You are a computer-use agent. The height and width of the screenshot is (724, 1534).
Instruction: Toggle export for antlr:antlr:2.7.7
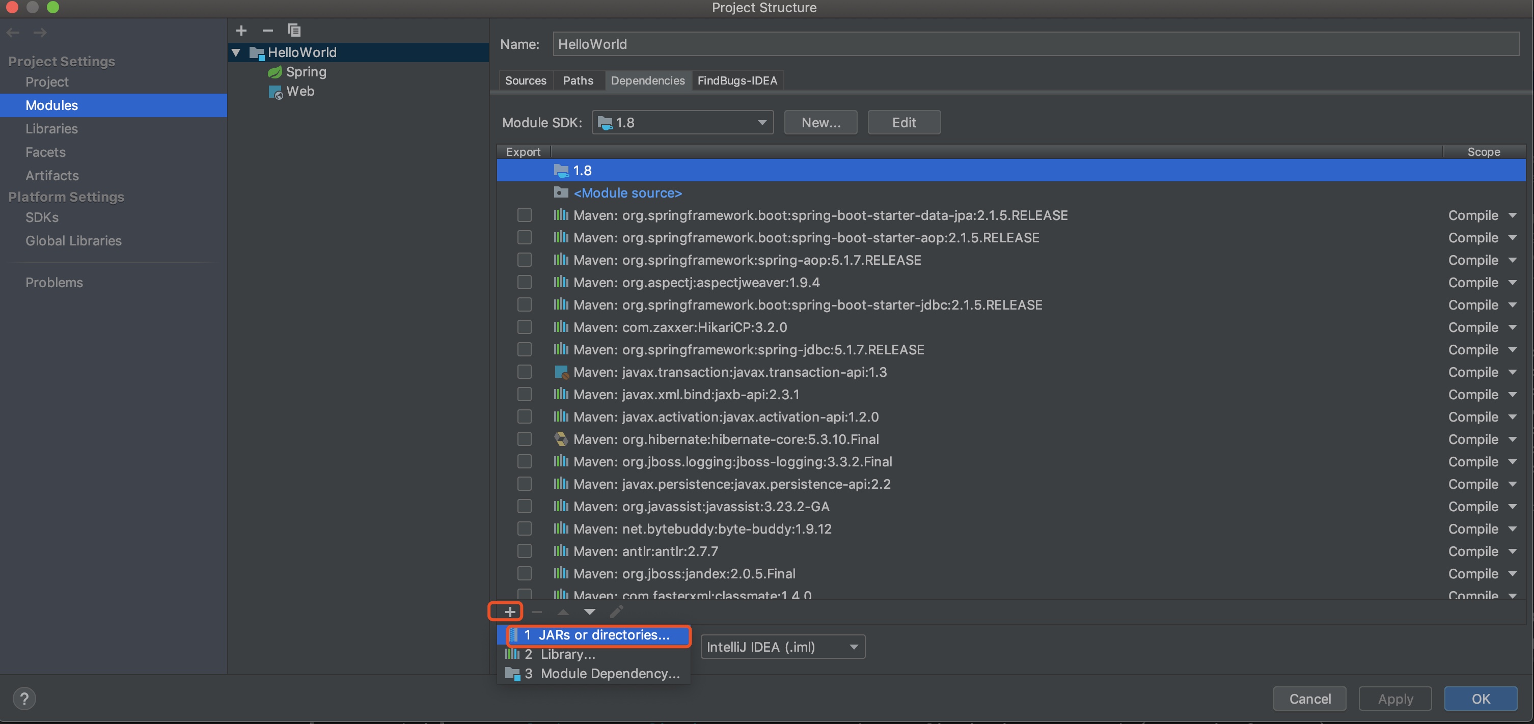coord(524,551)
